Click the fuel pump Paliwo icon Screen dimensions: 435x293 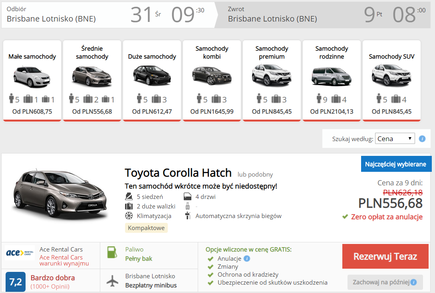point(112,252)
